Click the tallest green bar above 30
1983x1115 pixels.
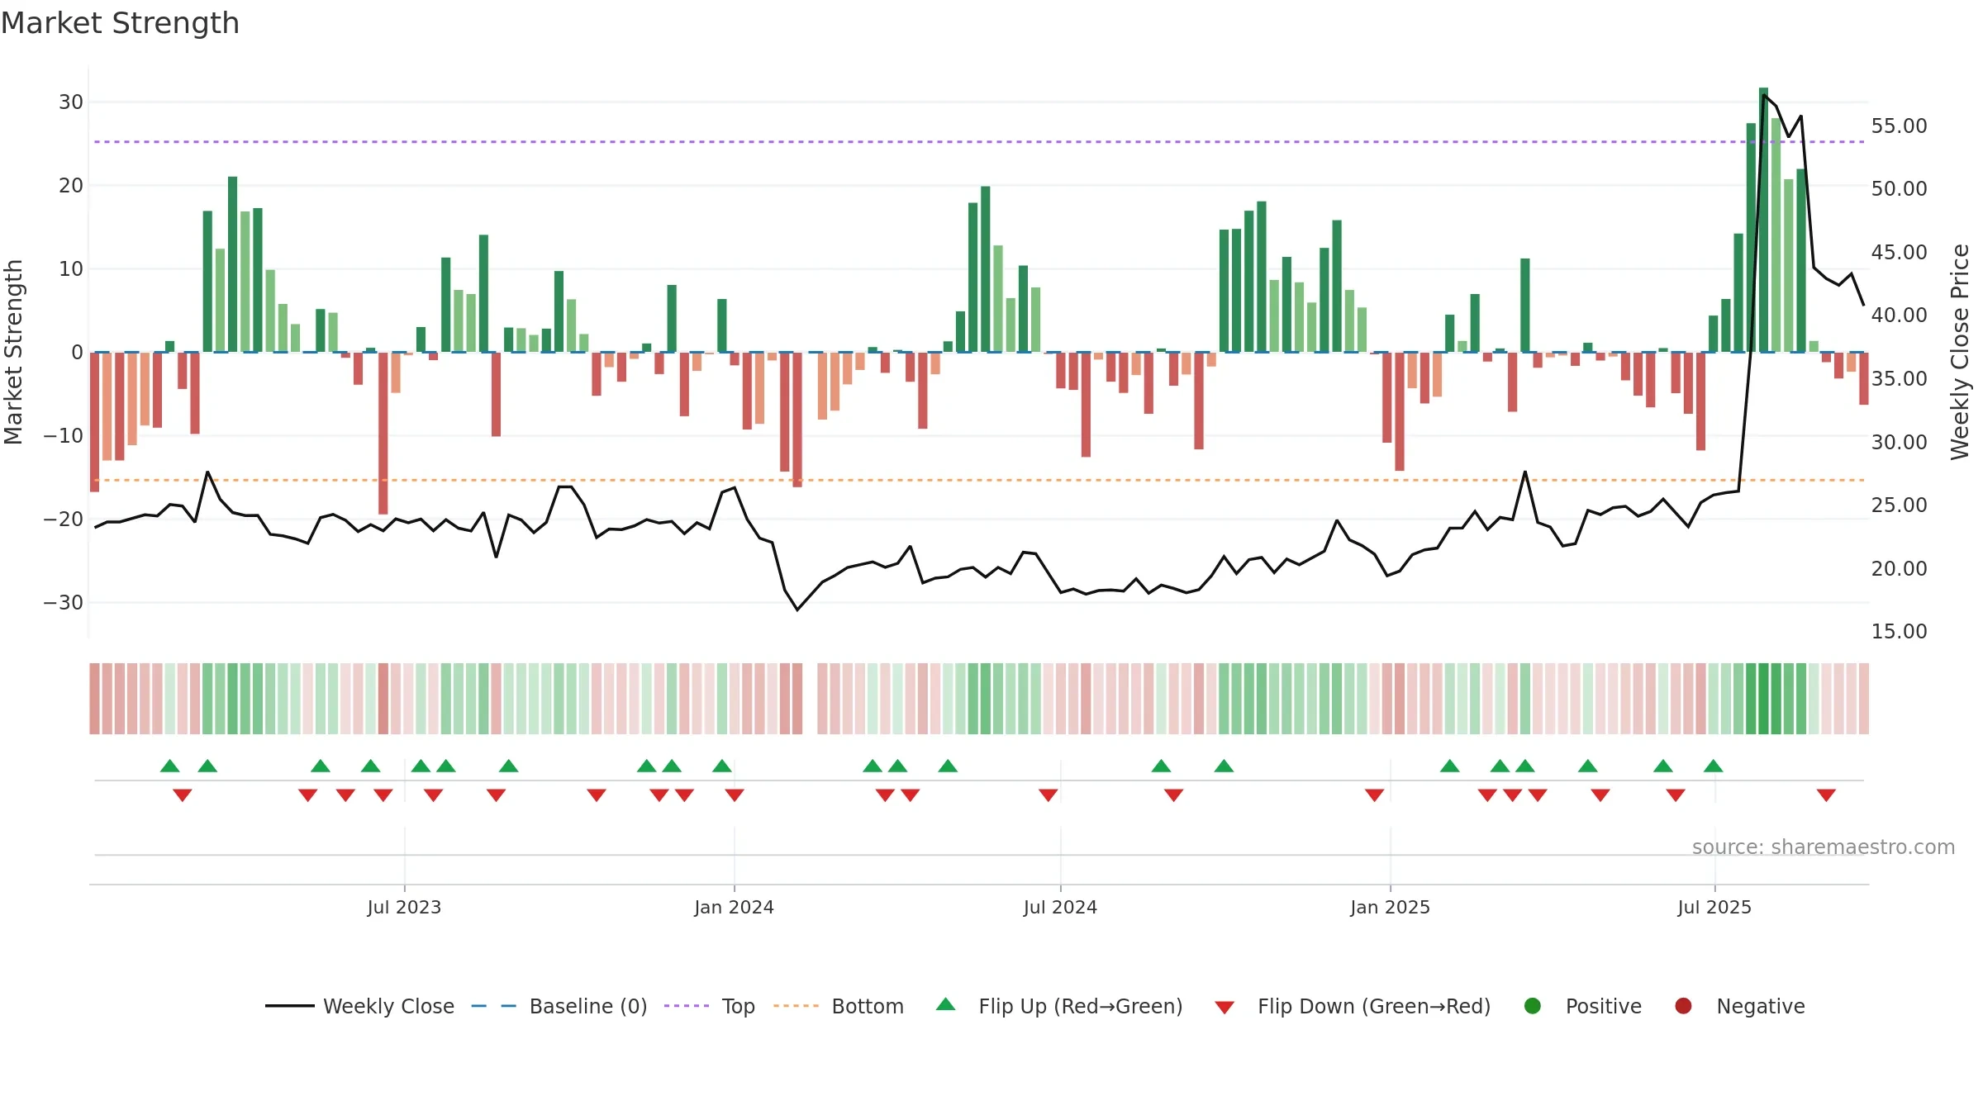pos(1763,220)
